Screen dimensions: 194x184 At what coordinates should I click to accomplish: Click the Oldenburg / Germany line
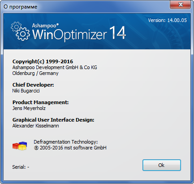click(x=35, y=73)
